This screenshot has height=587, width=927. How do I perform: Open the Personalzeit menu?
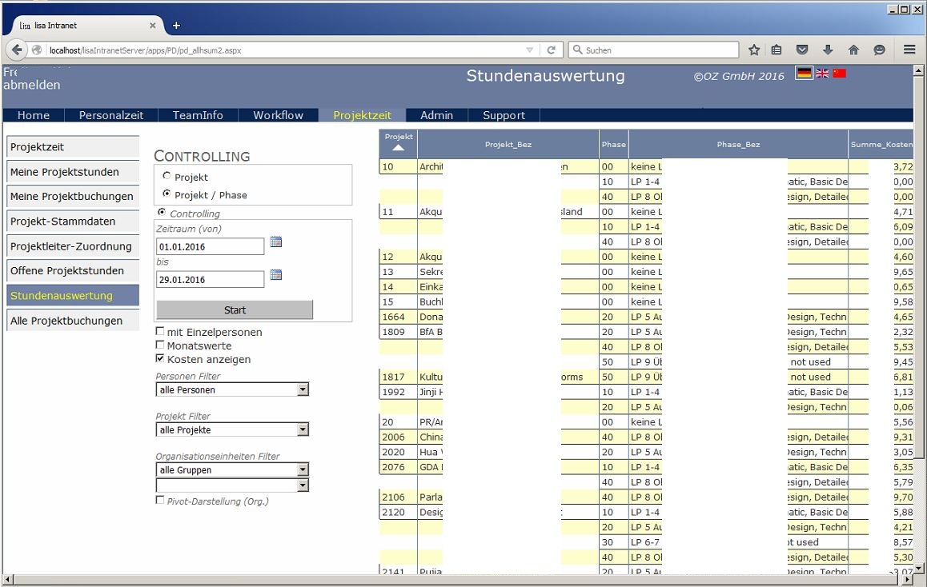[x=111, y=115]
